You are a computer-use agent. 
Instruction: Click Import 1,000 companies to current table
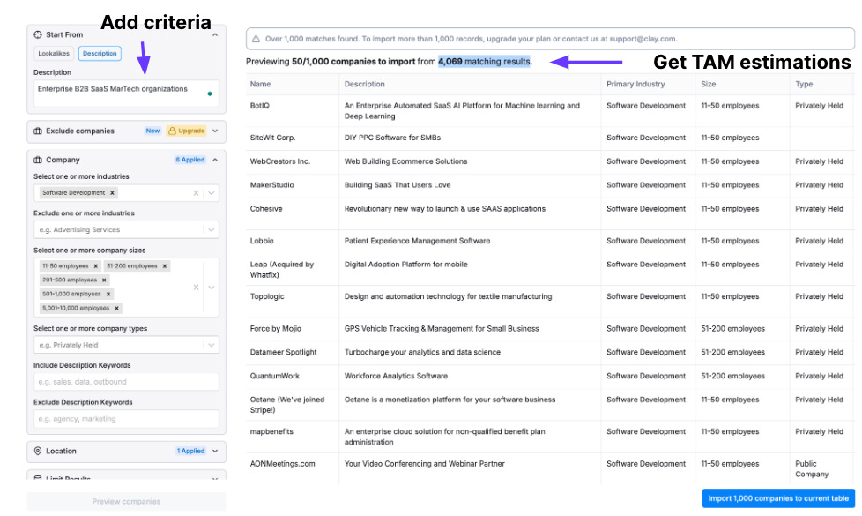coord(778,498)
